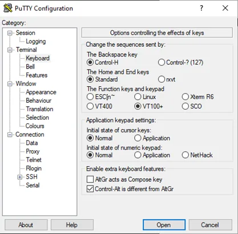Image resolution: width=238 pixels, height=234 pixels.
Task: Go to the Proxy settings category
Action: pos(33,151)
